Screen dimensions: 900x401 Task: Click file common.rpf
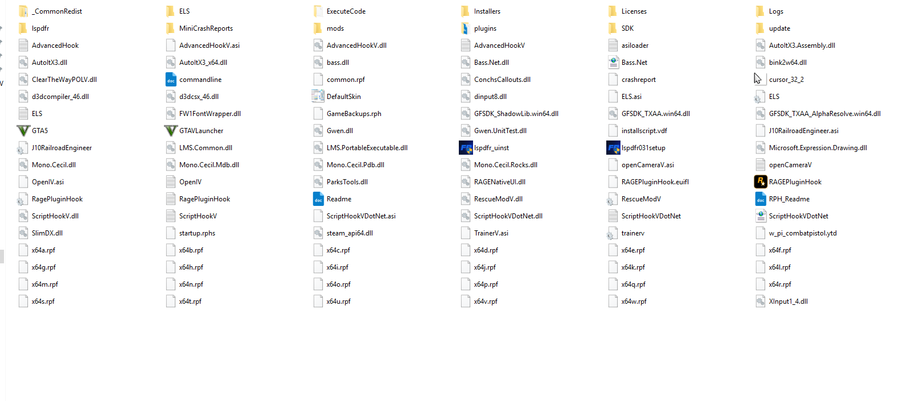346,80
